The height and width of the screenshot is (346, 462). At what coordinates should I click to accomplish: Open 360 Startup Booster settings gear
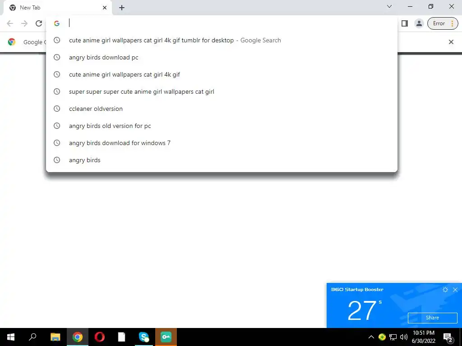445,290
